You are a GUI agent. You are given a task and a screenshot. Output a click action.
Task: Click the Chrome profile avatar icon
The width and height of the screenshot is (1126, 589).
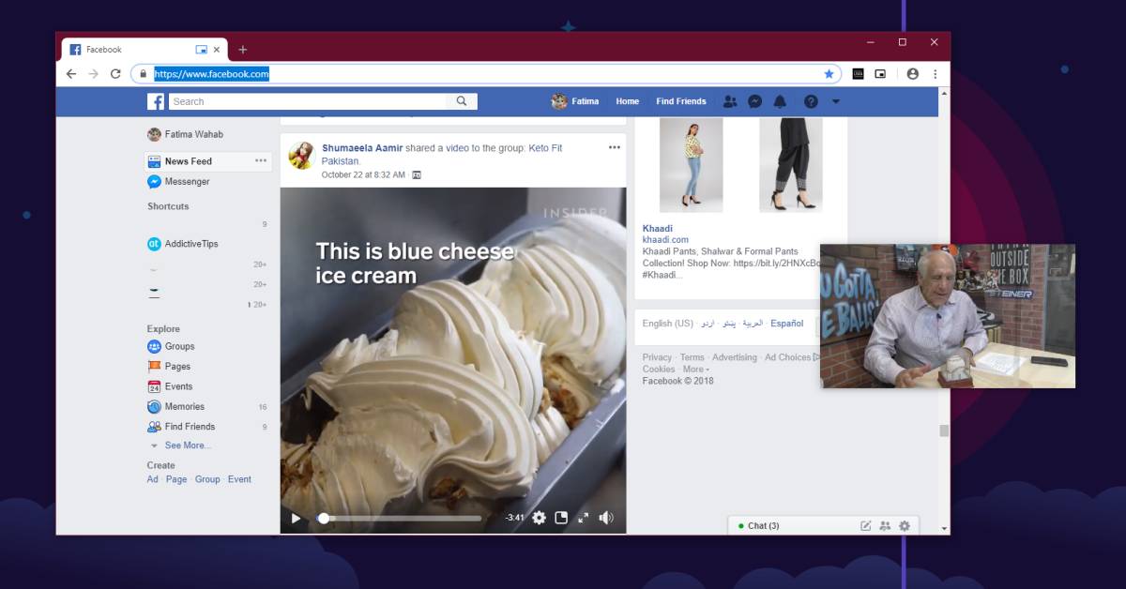click(x=913, y=74)
